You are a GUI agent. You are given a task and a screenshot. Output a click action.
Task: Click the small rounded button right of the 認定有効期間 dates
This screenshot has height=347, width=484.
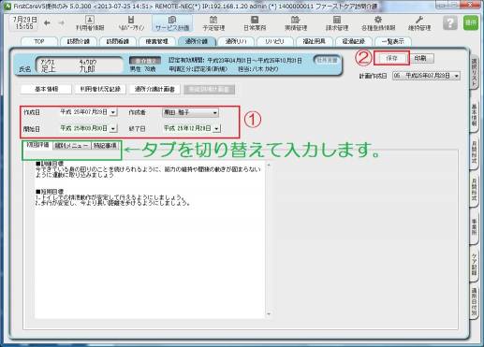point(327,60)
